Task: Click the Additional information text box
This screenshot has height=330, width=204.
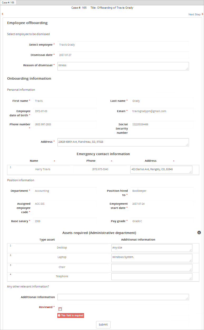Action: (x=123, y=297)
